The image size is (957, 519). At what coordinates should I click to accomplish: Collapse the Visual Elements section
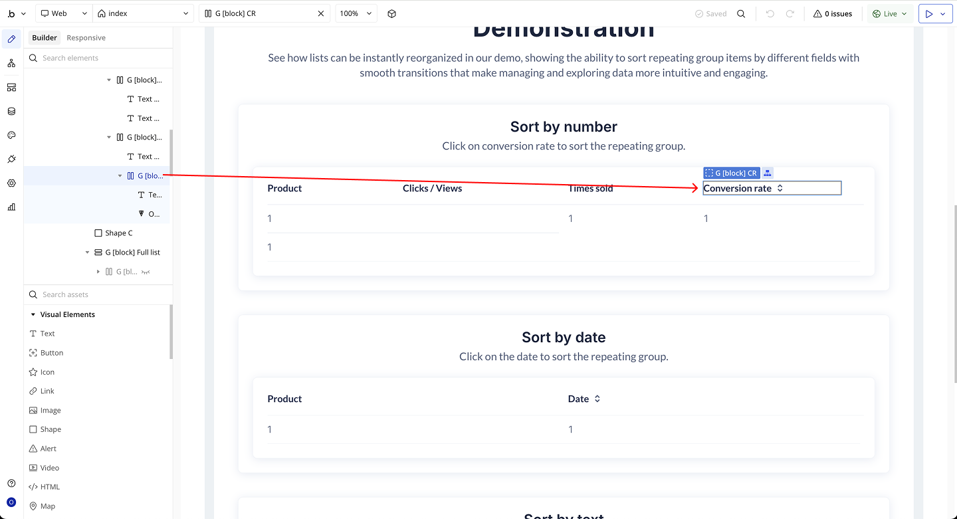[33, 314]
